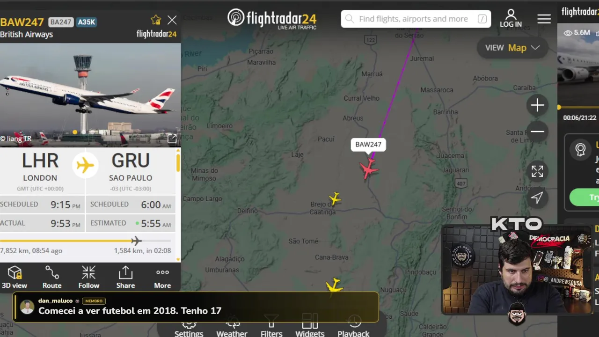Toggle fullscreen map mode

[x=537, y=171]
